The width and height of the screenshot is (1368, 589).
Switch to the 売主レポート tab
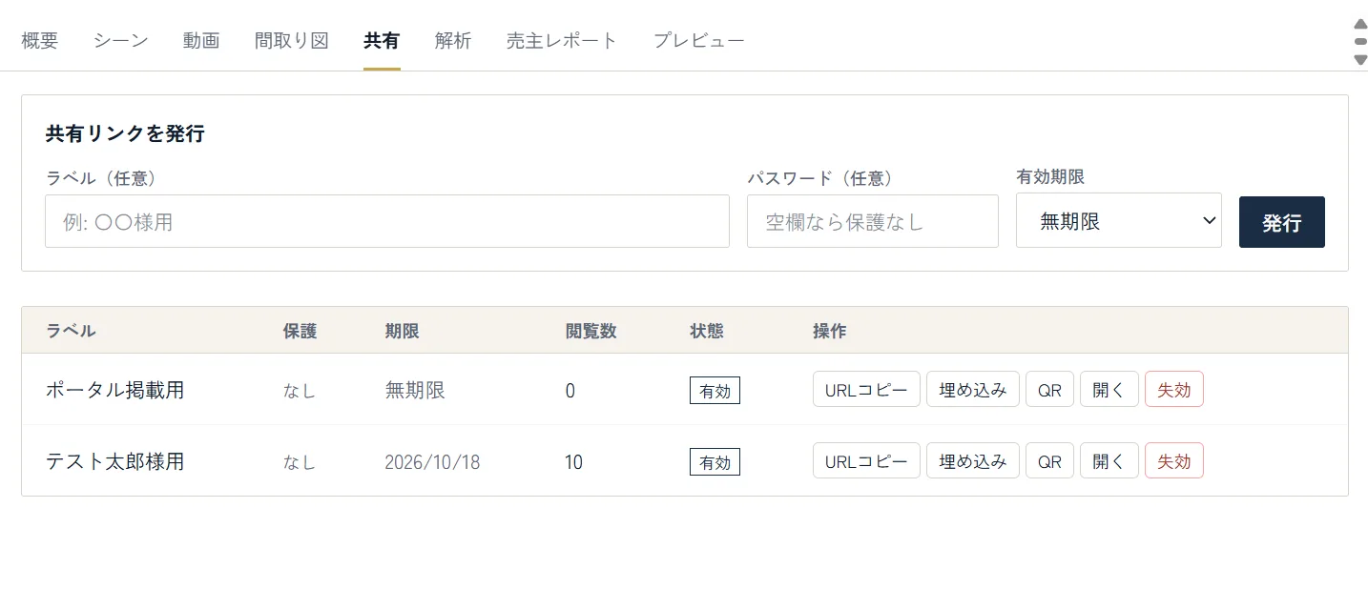point(562,41)
